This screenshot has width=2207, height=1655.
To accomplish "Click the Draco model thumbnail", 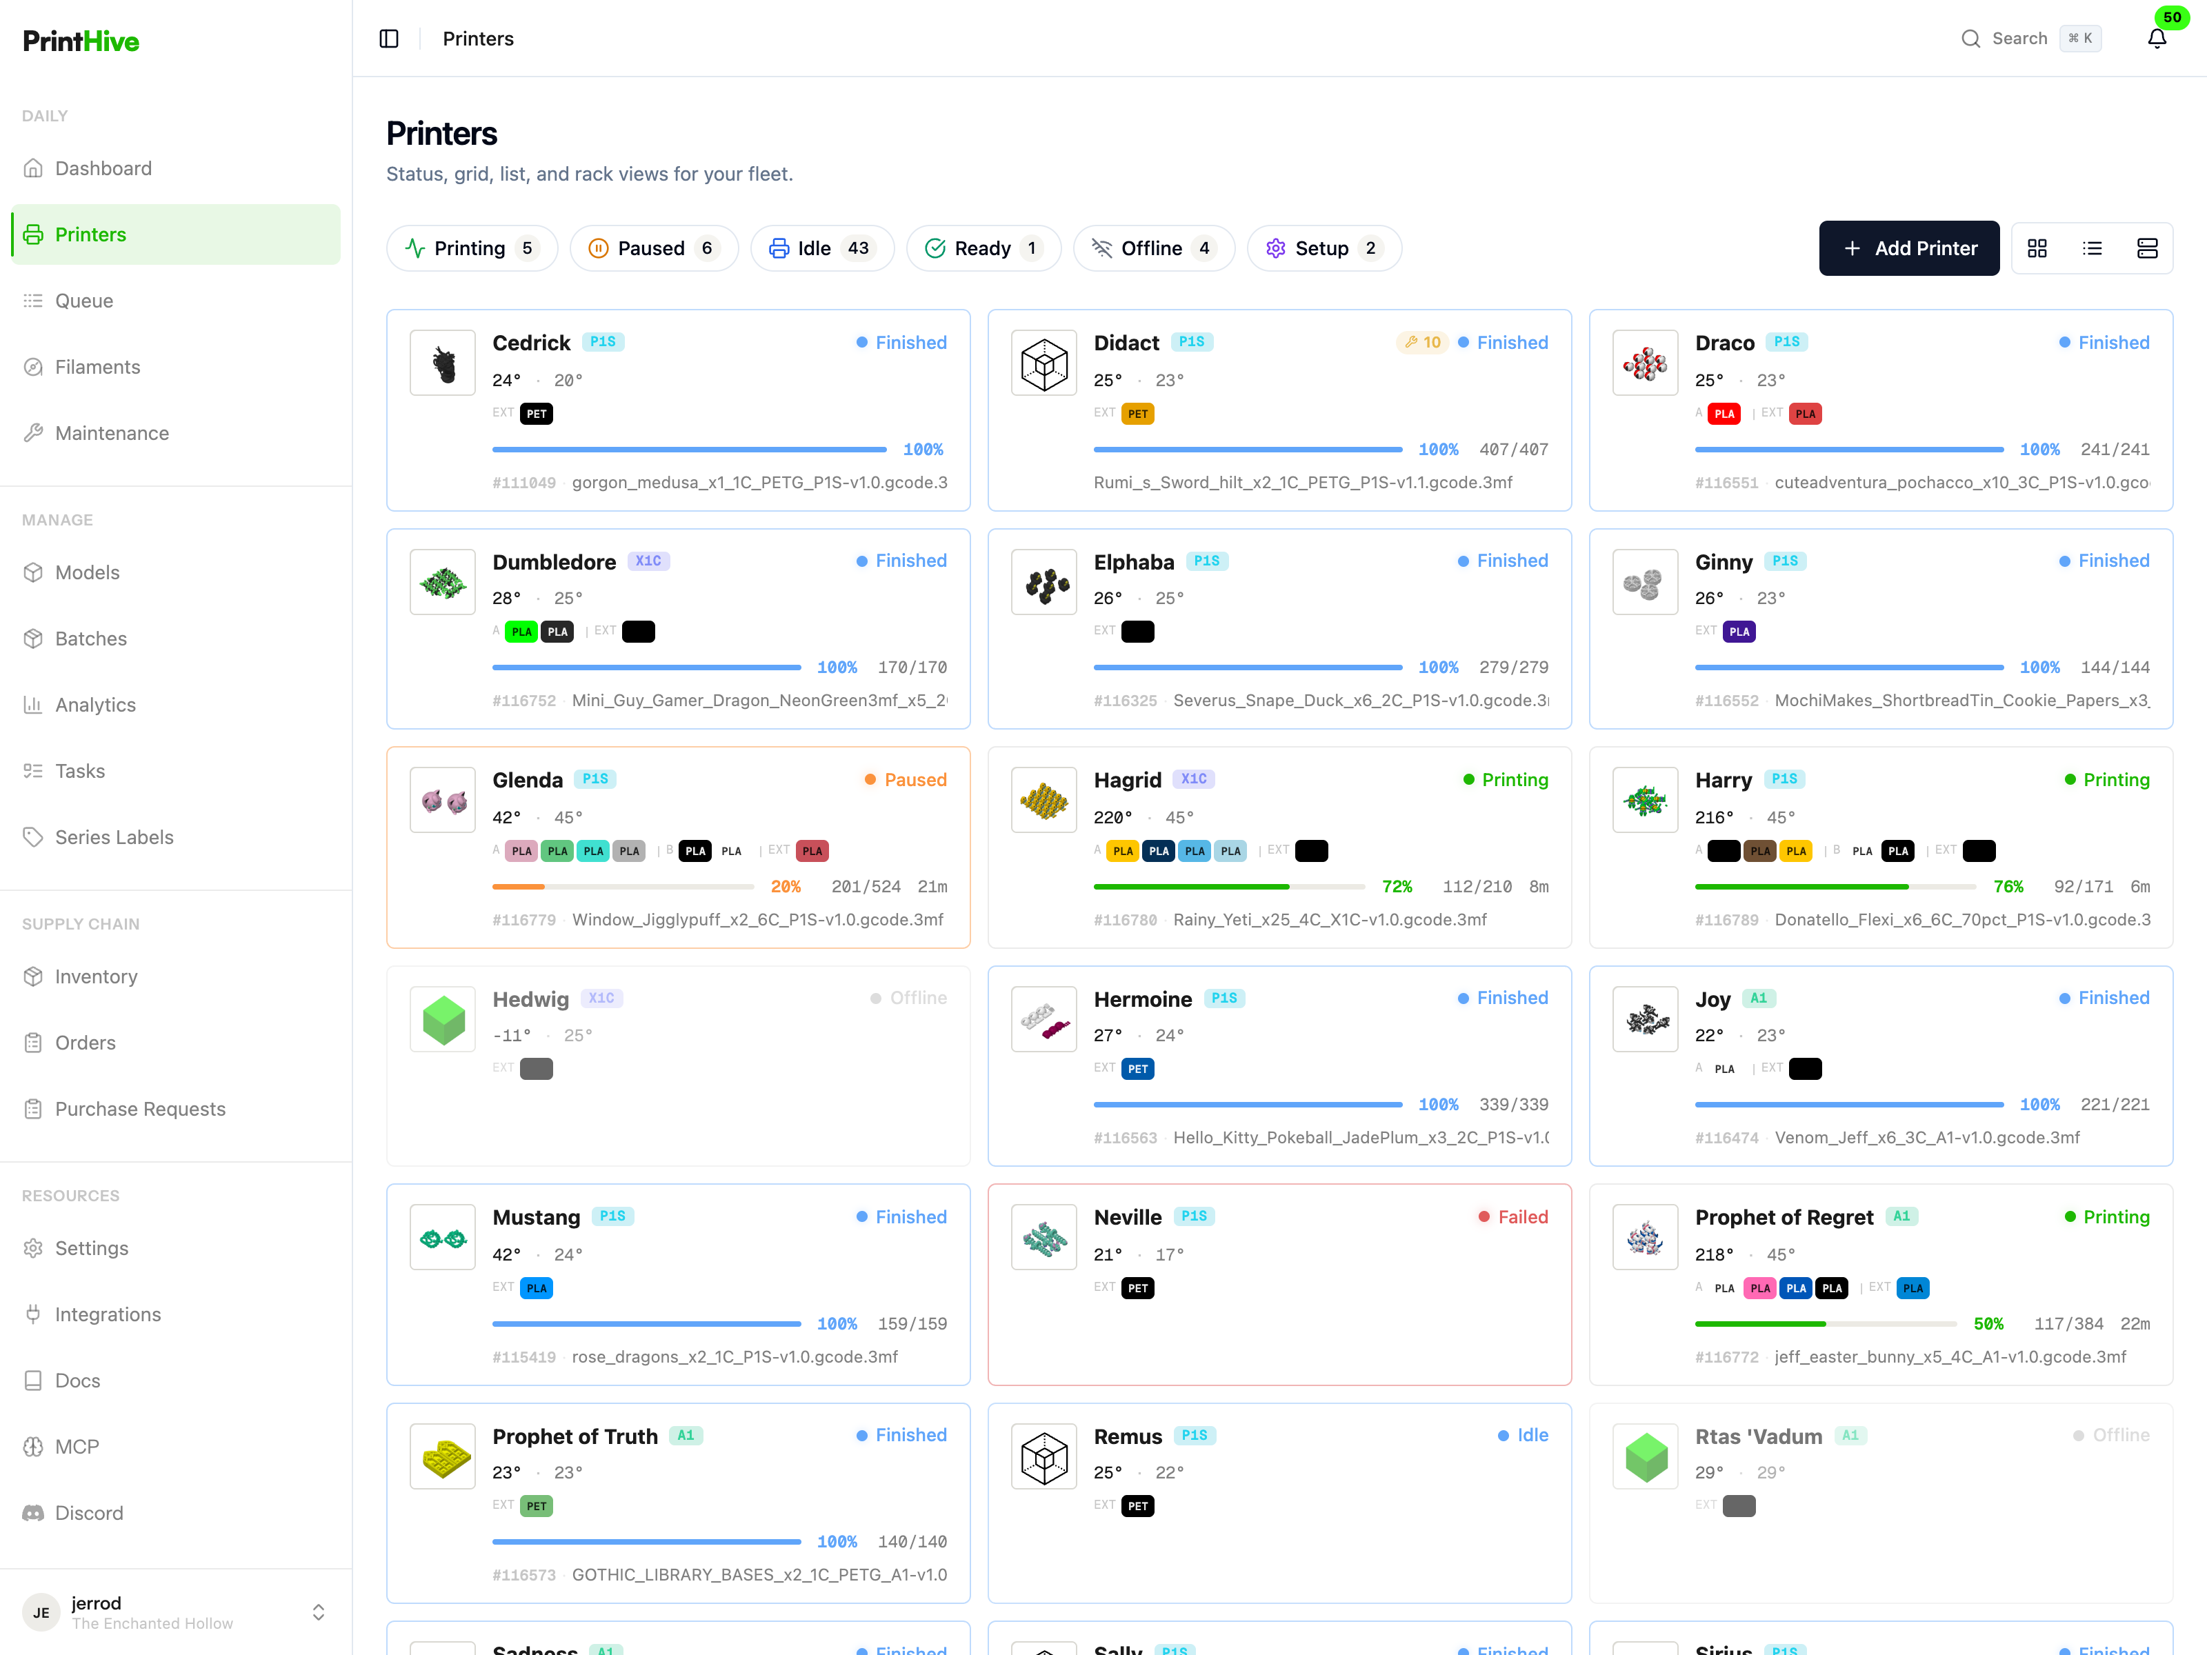I will click(1646, 363).
